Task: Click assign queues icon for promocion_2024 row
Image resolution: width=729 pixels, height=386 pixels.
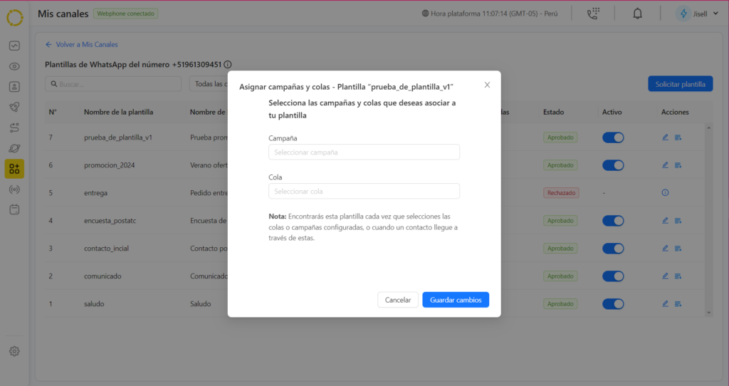Action: (678, 165)
